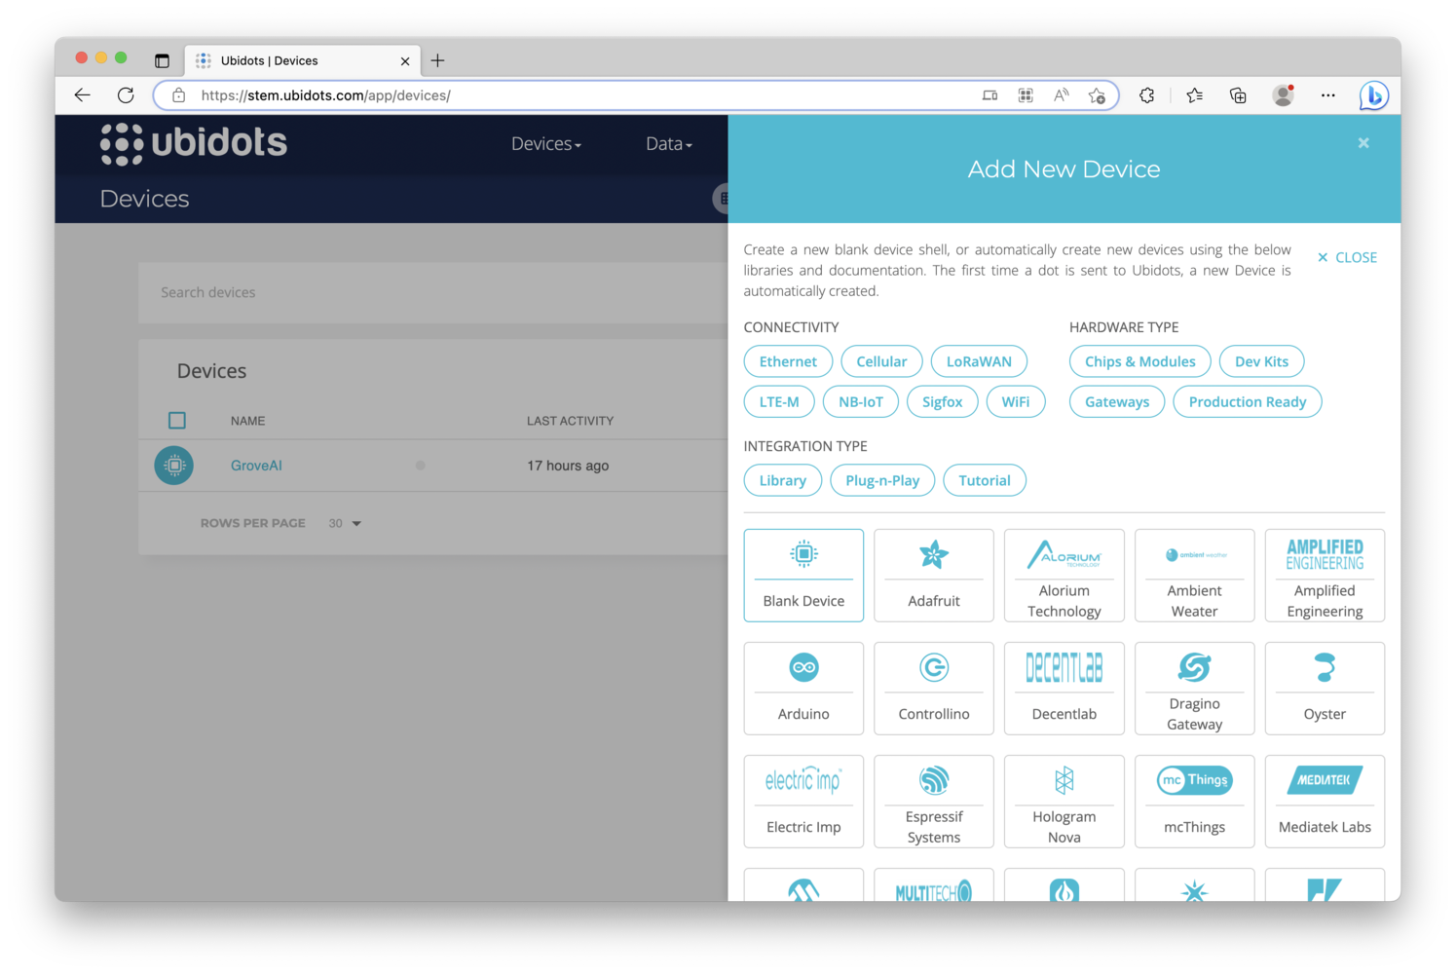The image size is (1456, 974).
Task: Select the Ambient Weater card
Action: pos(1195,575)
